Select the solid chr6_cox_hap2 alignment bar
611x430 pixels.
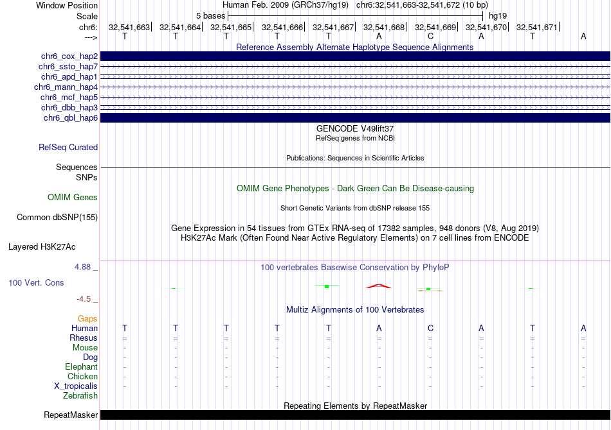click(x=355, y=56)
